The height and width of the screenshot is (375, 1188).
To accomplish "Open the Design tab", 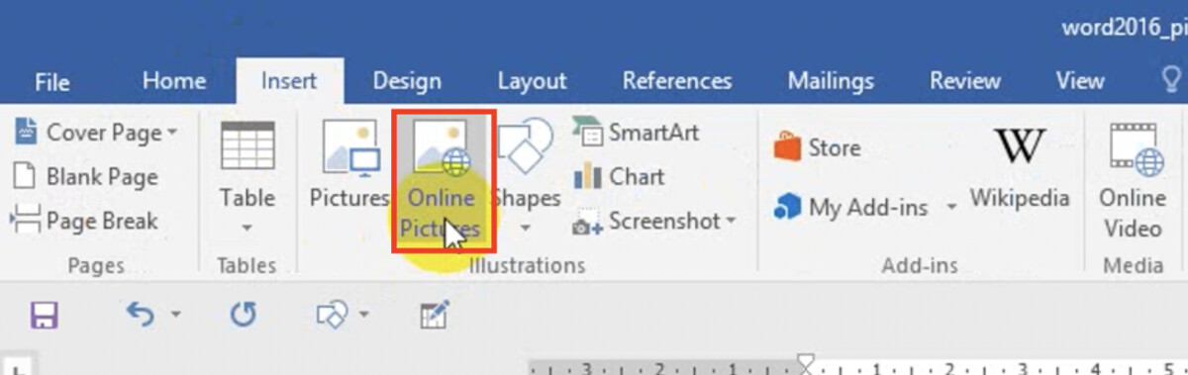I will pos(407,81).
